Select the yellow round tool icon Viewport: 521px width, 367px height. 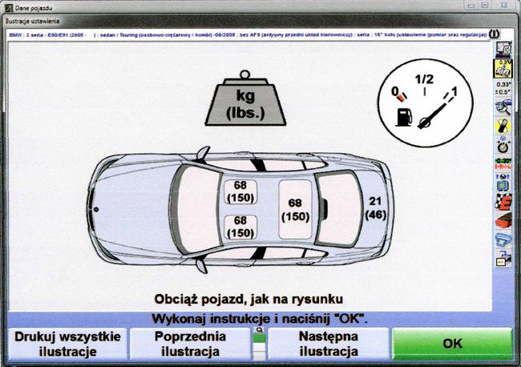pyautogui.click(x=503, y=127)
